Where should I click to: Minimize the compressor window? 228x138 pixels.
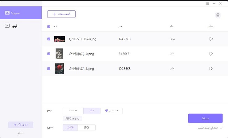click(x=214, y=3)
